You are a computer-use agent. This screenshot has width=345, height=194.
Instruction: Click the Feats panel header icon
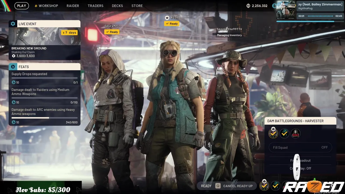13,67
